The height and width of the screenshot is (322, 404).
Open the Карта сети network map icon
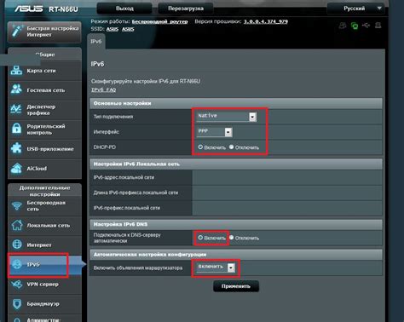[x=16, y=71]
